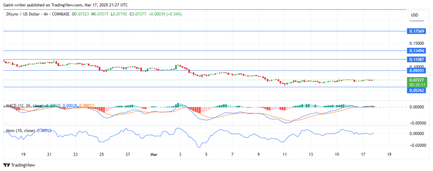Click the 0.13494 price level label
Screen dimensions: 433x171
(x=417, y=51)
